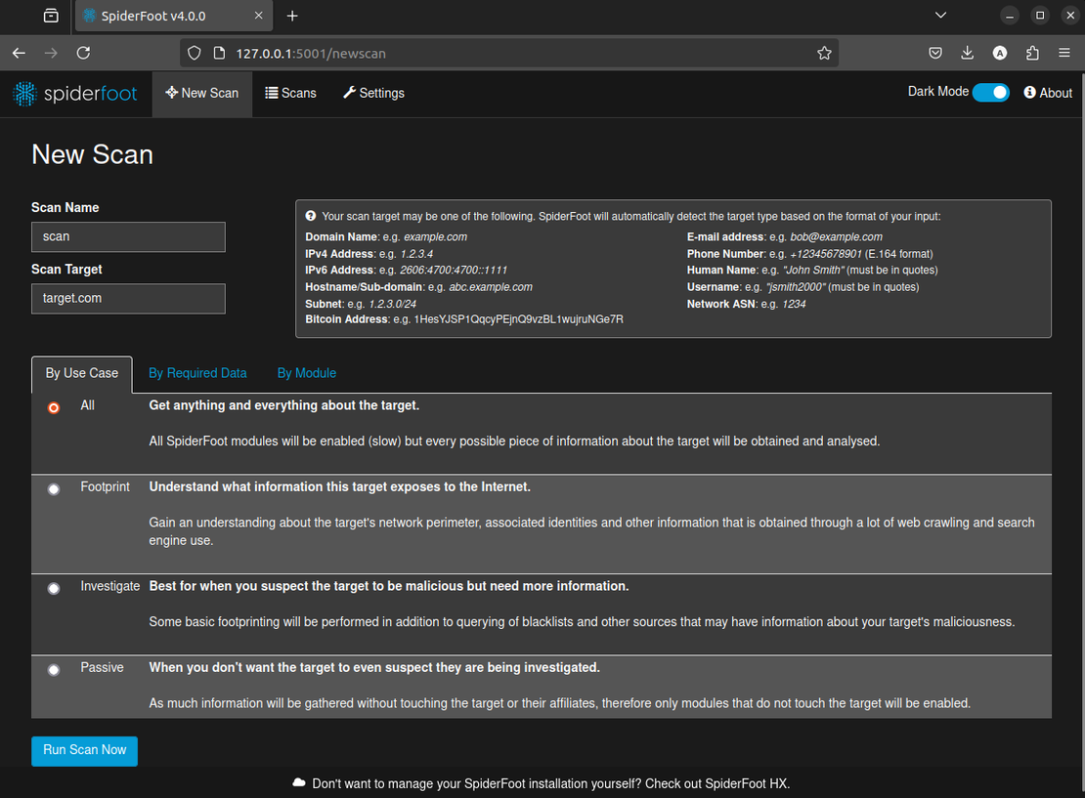Open the tracking protection shield dropdown
The height and width of the screenshot is (798, 1085).
193,53
